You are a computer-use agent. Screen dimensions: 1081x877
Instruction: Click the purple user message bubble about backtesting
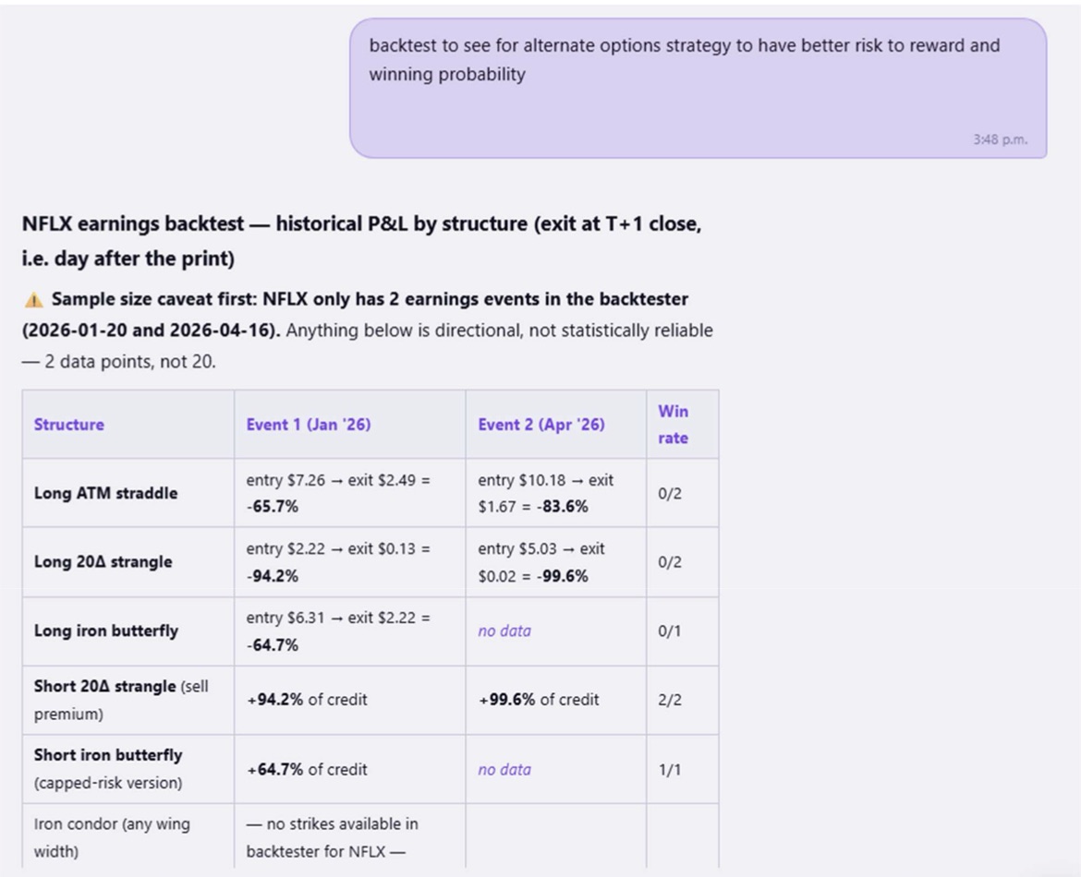tap(698, 89)
